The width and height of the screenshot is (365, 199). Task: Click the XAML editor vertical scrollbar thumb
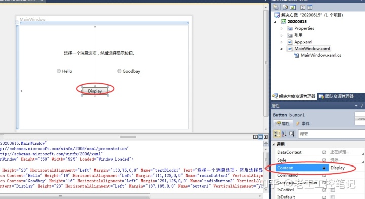click(266, 160)
